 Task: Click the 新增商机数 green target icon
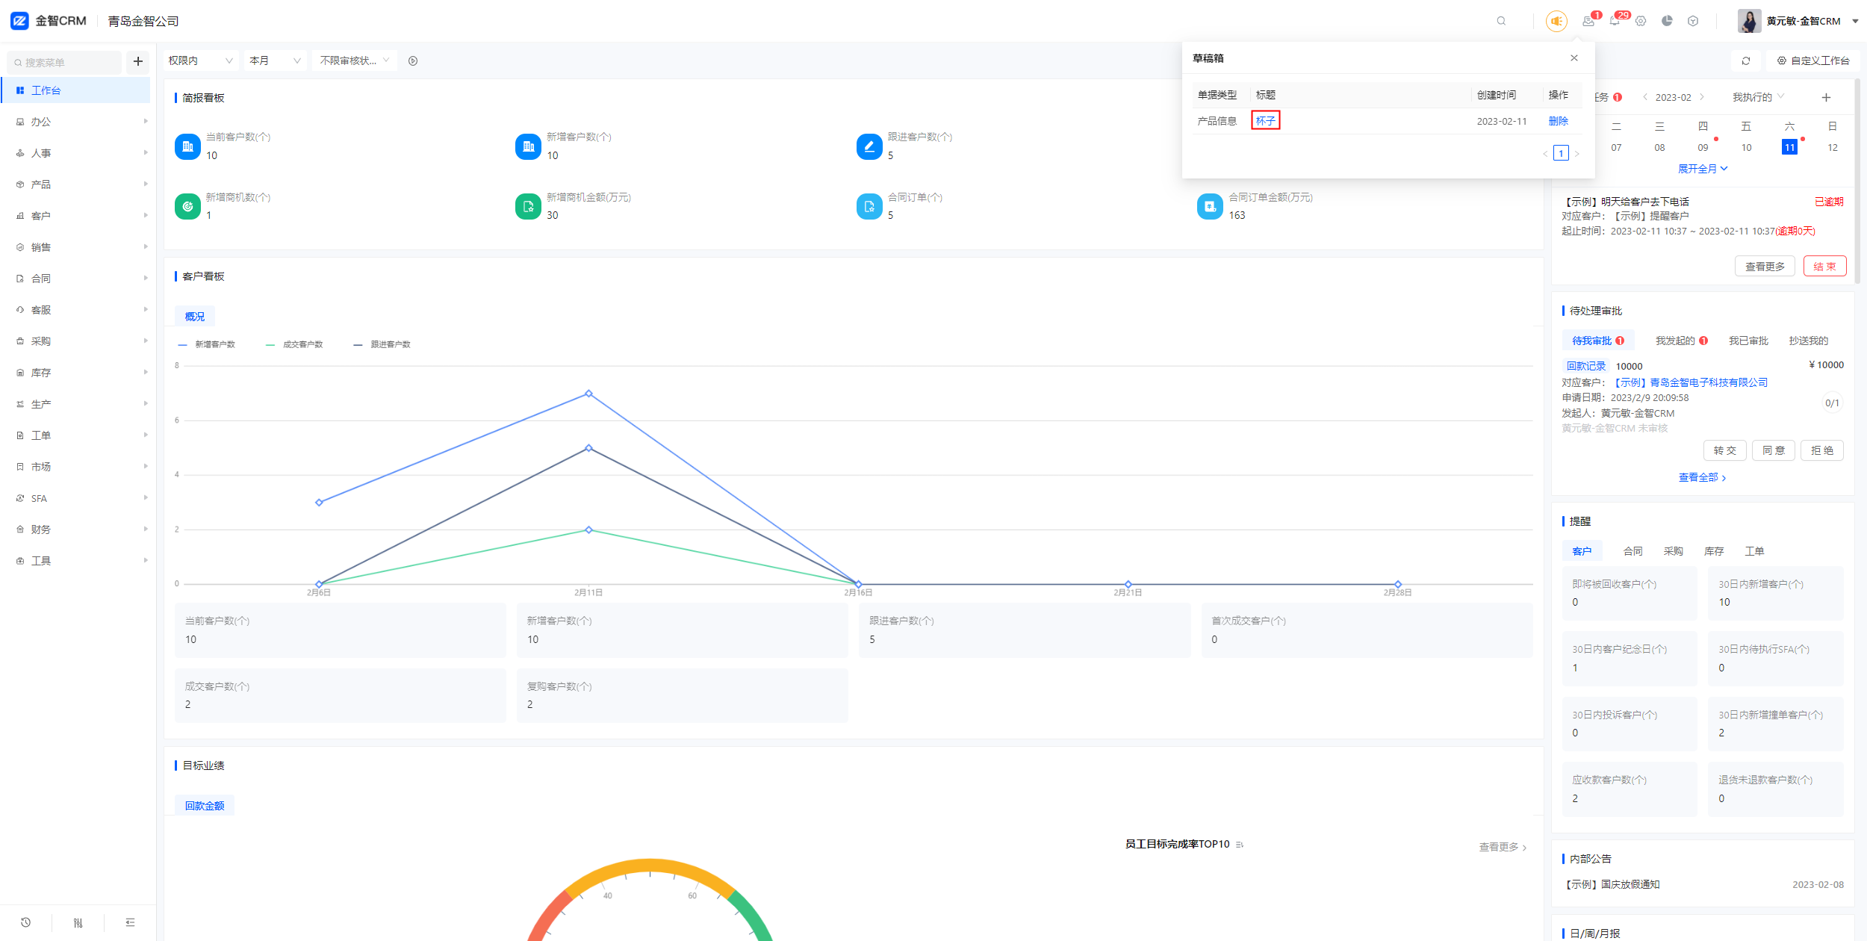point(187,206)
